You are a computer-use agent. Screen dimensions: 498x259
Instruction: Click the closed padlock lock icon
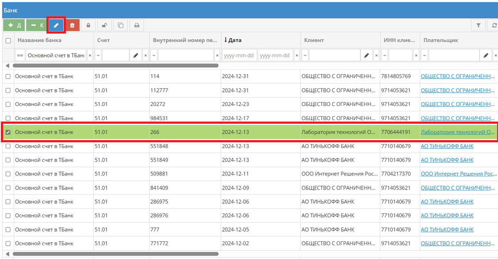click(88, 26)
